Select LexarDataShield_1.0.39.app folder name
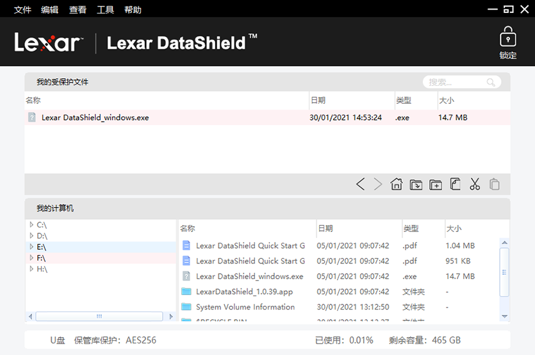This screenshot has width=535, height=355. point(244,292)
